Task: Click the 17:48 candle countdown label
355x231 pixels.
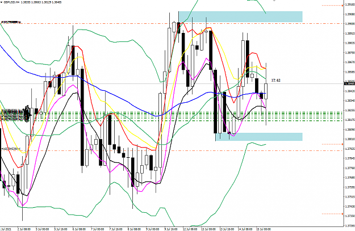Action: click(x=275, y=81)
